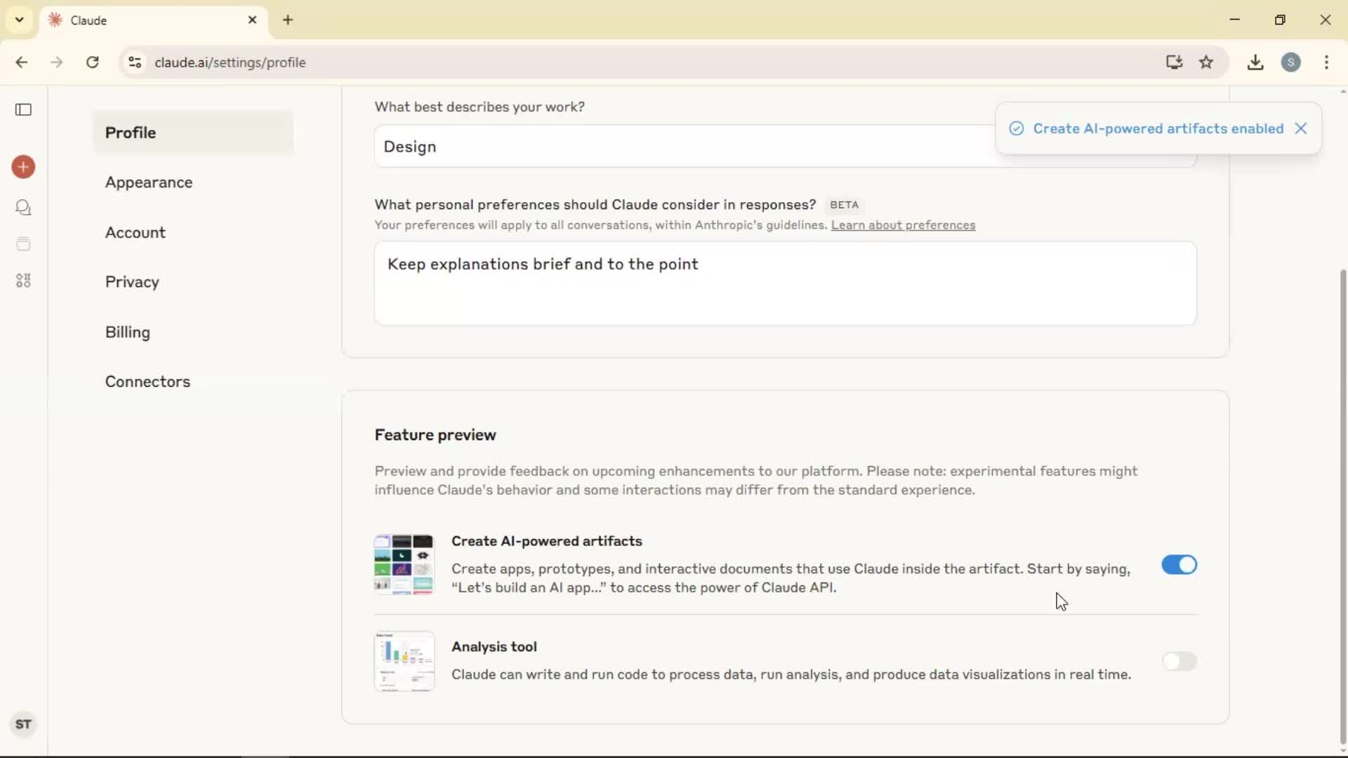The width and height of the screenshot is (1348, 758).
Task: Click the Analysis tool title text
Action: tap(494, 647)
